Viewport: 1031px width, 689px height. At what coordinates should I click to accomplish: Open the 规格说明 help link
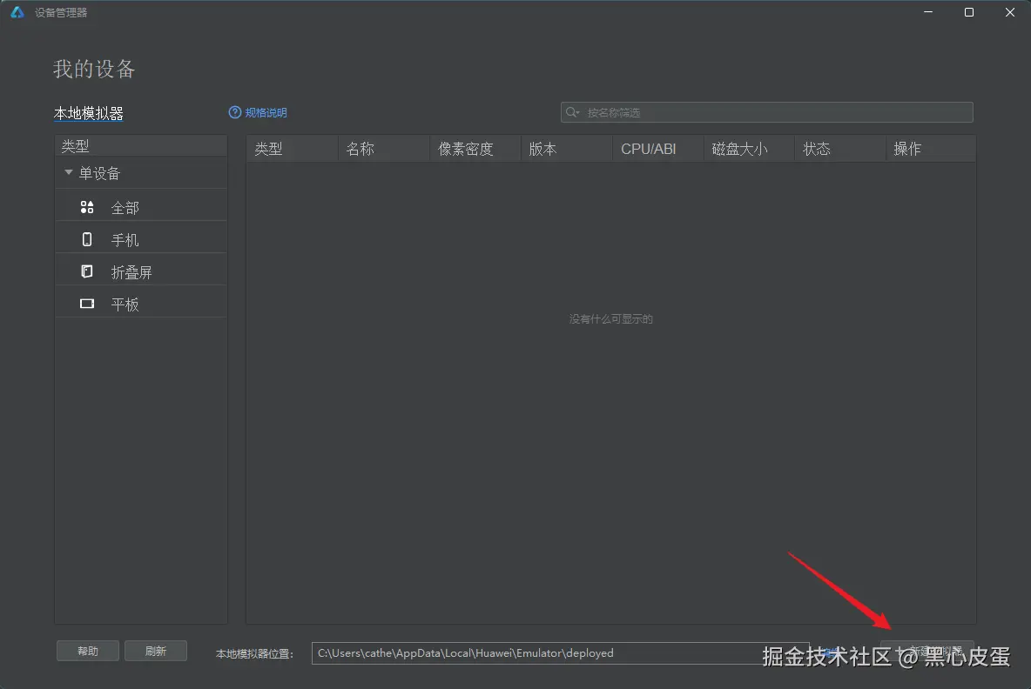click(258, 112)
